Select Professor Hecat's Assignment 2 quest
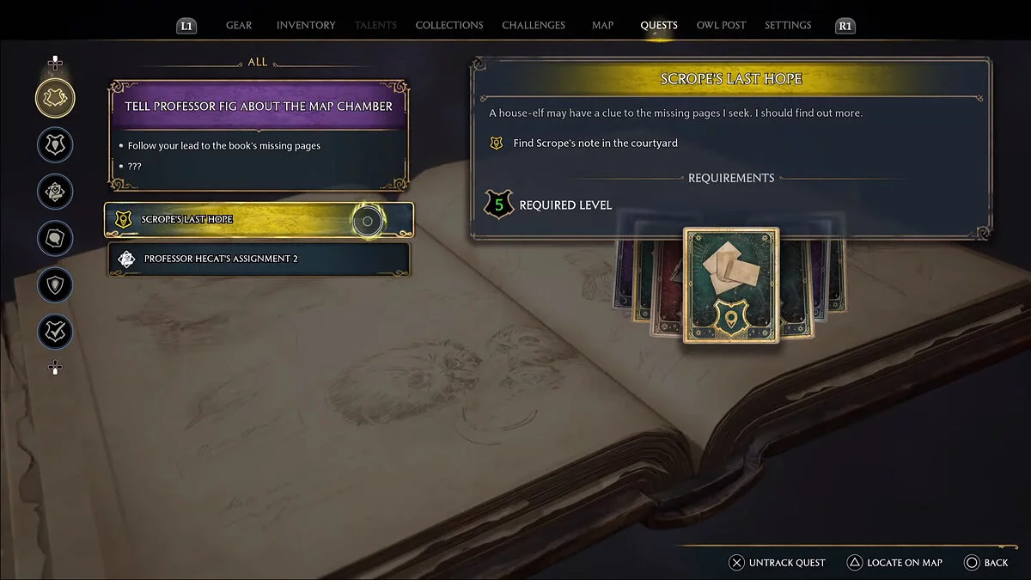This screenshot has width=1031, height=580. (x=259, y=259)
